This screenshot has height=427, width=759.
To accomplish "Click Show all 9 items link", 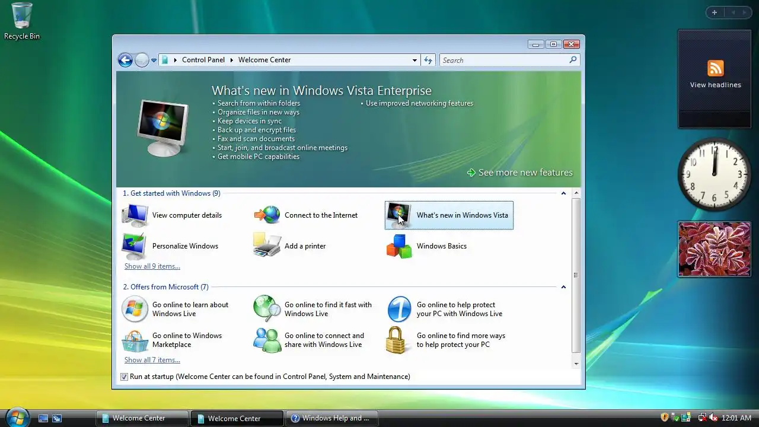I will click(x=152, y=266).
